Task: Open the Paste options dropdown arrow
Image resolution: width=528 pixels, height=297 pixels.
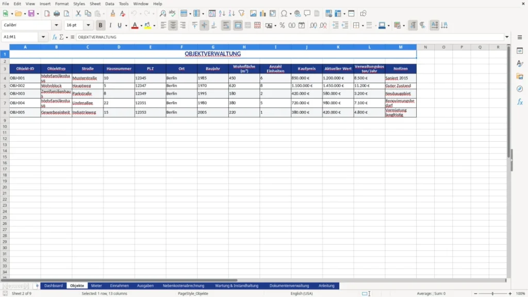Action: pyautogui.click(x=104, y=14)
